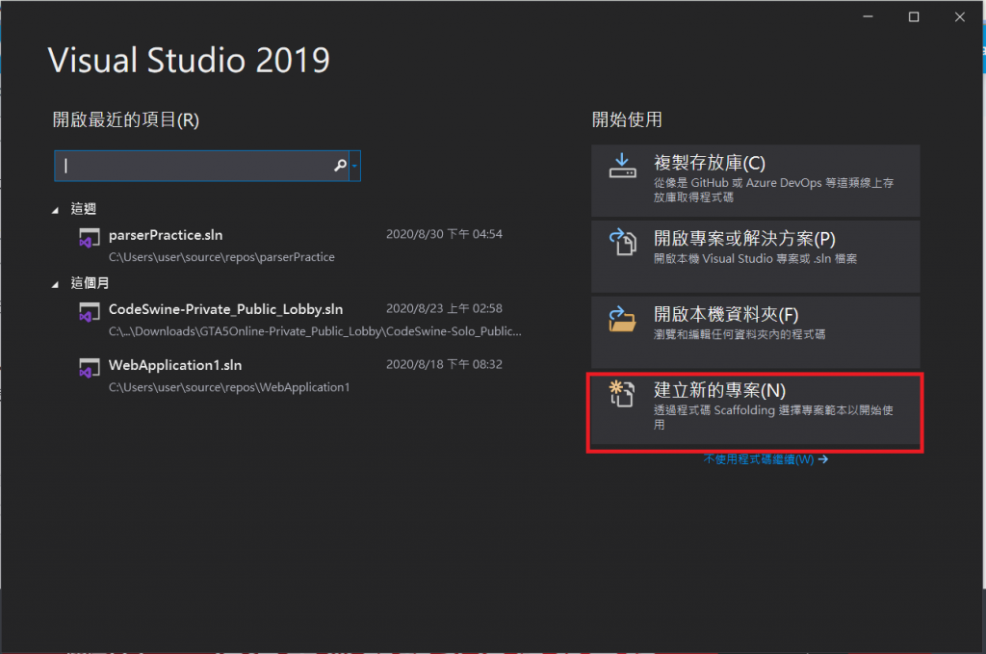Click date 2020/8/23 上午 02:58
The image size is (986, 654).
click(x=444, y=309)
